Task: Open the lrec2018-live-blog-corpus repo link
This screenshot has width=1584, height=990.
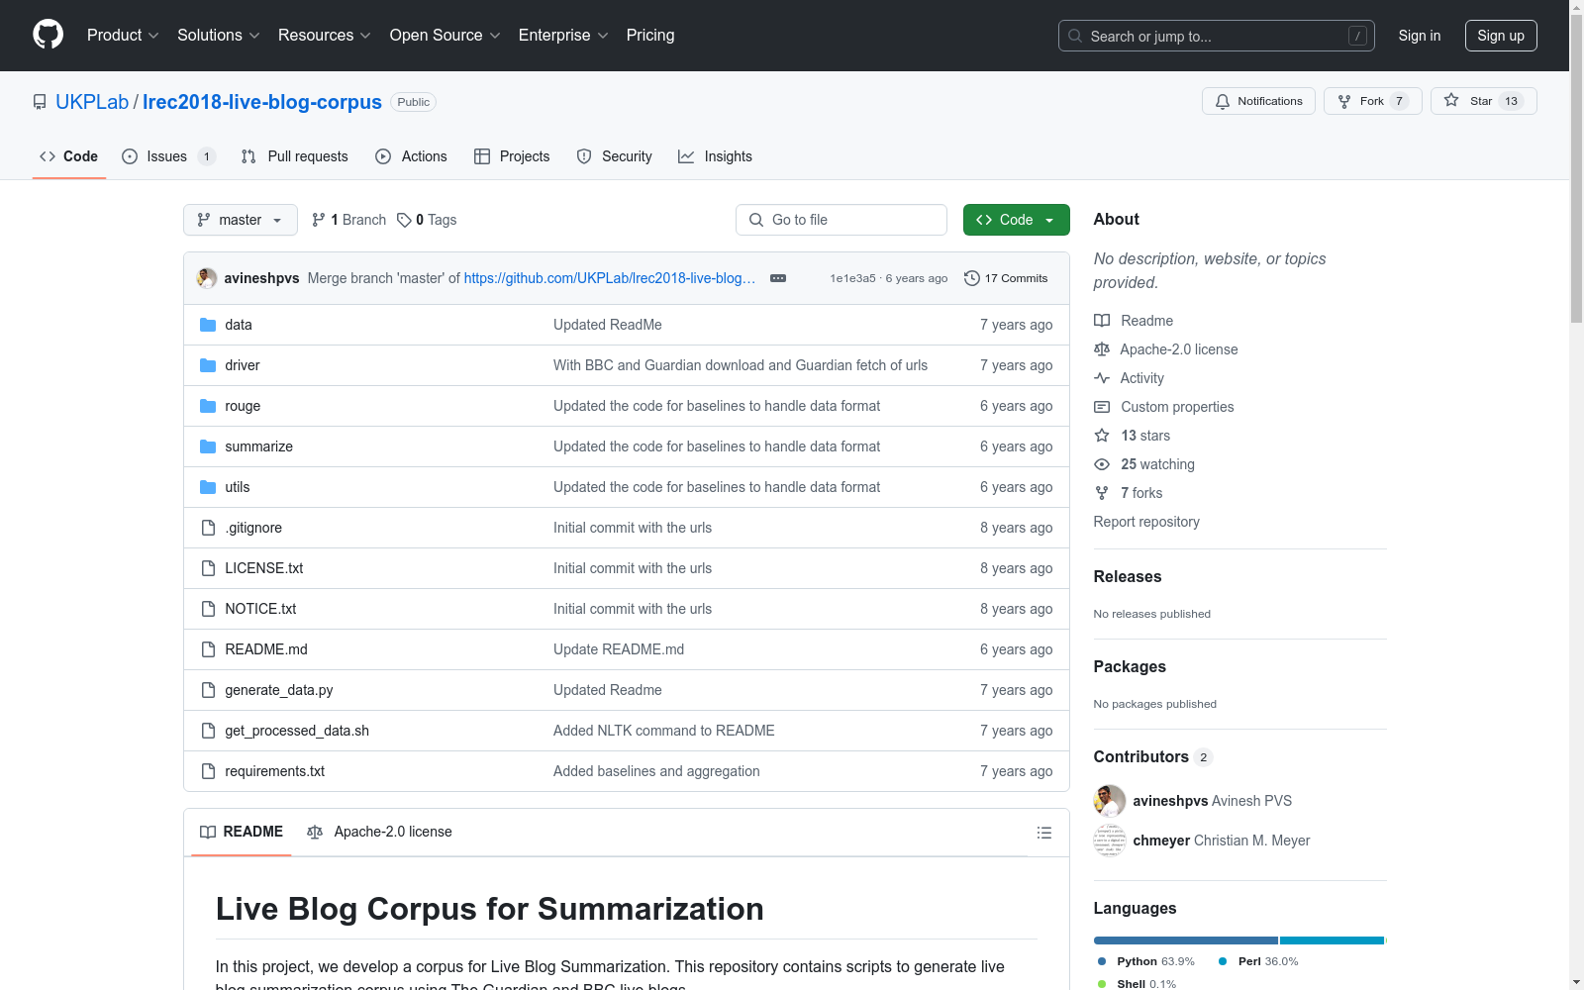Action: [x=262, y=102]
